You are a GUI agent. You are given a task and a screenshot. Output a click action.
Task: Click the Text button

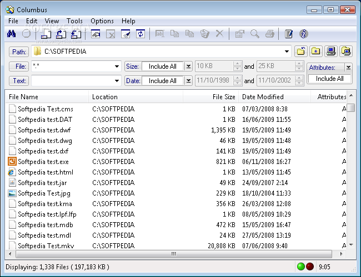click(x=19, y=81)
